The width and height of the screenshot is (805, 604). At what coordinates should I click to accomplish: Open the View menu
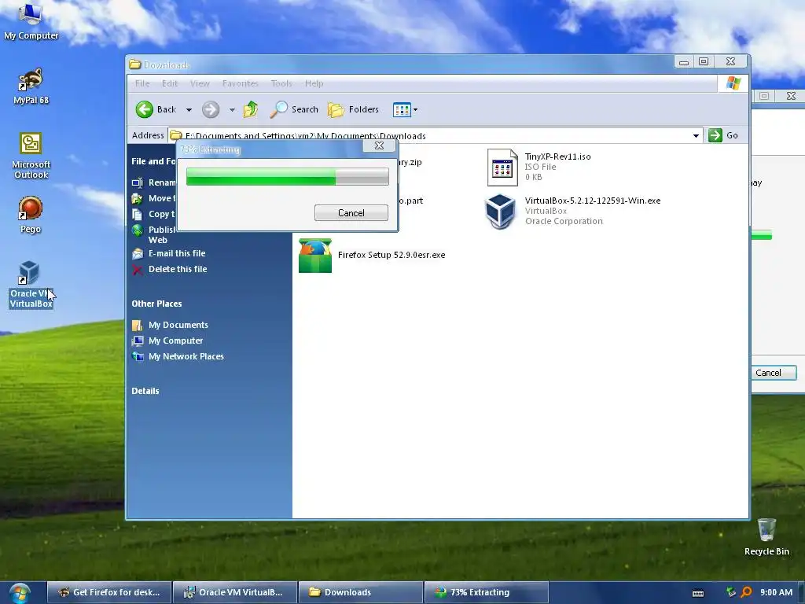(x=200, y=83)
